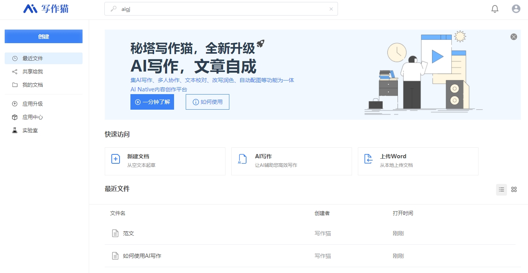This screenshot has width=528, height=273.
Task: Click the 文件名 column header
Action: tap(118, 213)
